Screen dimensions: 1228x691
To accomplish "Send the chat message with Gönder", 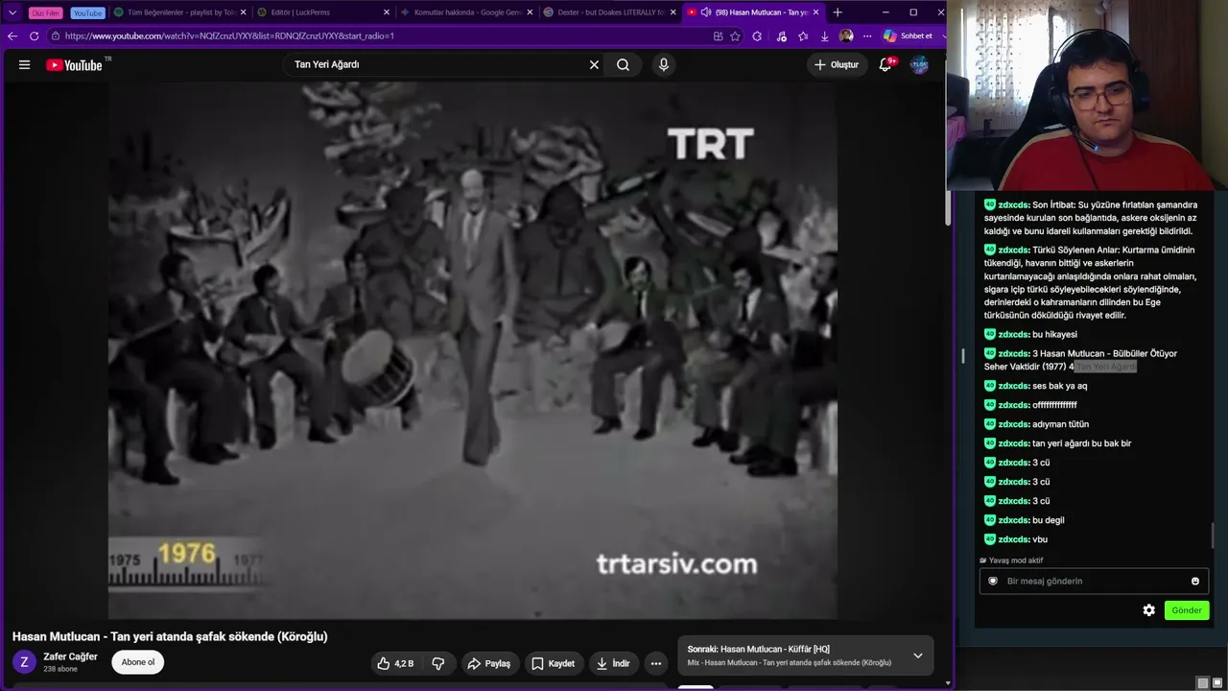I will tap(1186, 610).
